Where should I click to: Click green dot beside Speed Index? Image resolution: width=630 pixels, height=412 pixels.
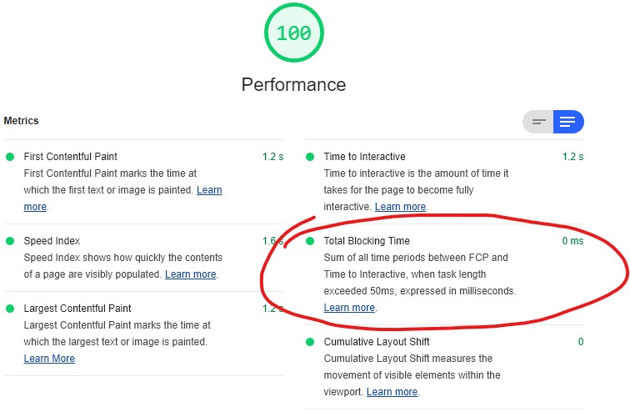pos(10,241)
